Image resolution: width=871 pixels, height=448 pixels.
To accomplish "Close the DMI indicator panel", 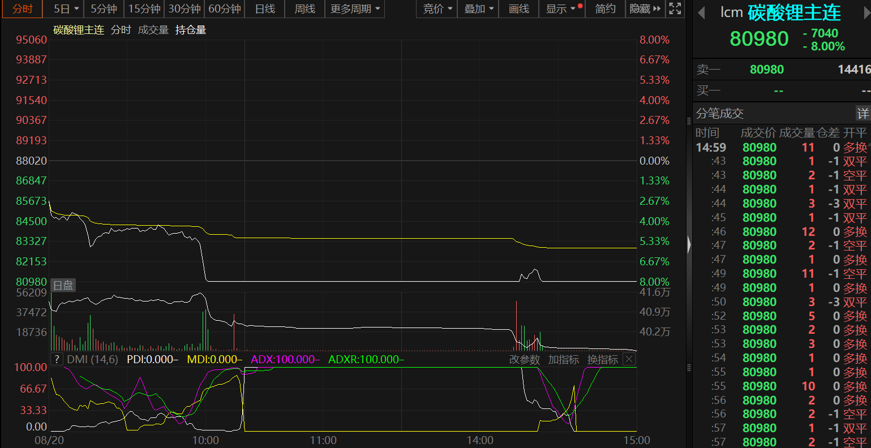I will (629, 359).
